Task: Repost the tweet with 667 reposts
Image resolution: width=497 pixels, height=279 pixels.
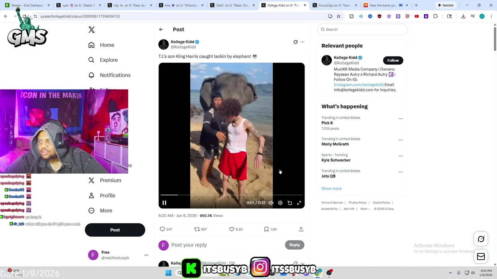Action: [x=201, y=229]
